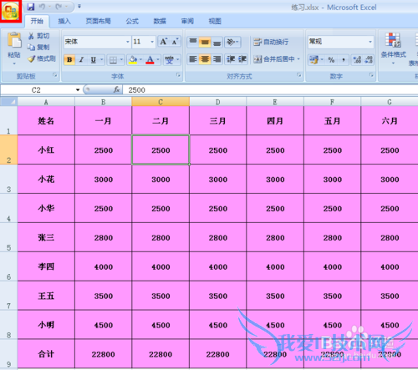Image resolution: width=418 pixels, height=370 pixels.
Task: Select row 5 header
Action: point(8,237)
